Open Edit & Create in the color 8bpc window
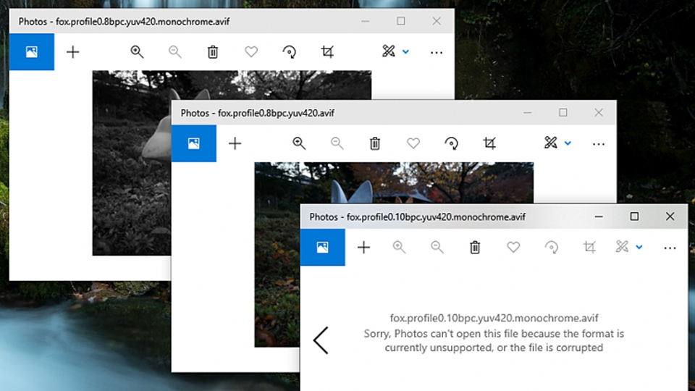Image resolution: width=695 pixels, height=391 pixels. click(551, 143)
